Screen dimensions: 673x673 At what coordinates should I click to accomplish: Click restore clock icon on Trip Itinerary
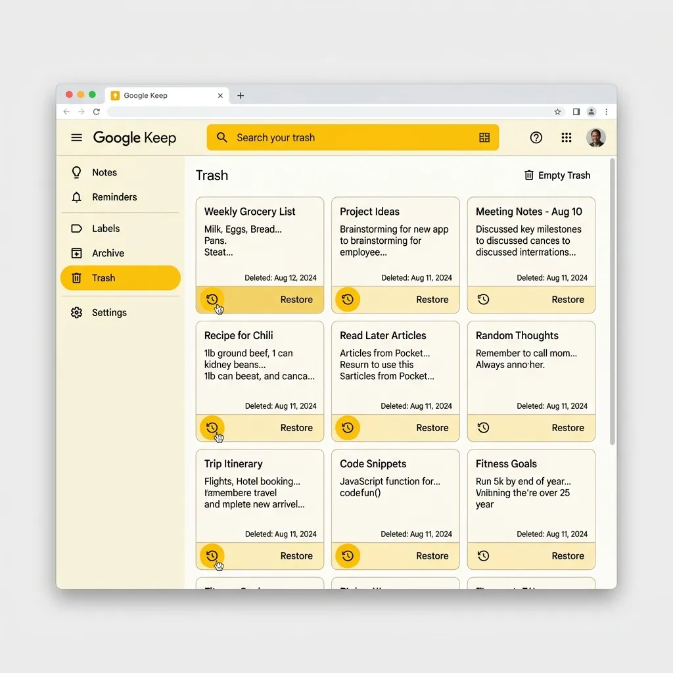[212, 556]
